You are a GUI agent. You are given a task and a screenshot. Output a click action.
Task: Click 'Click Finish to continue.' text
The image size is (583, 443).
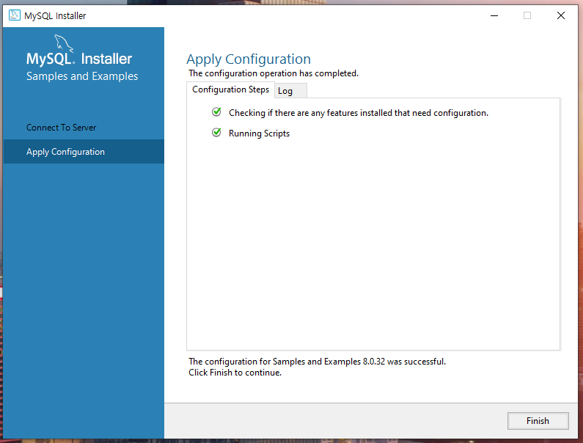[x=235, y=373]
